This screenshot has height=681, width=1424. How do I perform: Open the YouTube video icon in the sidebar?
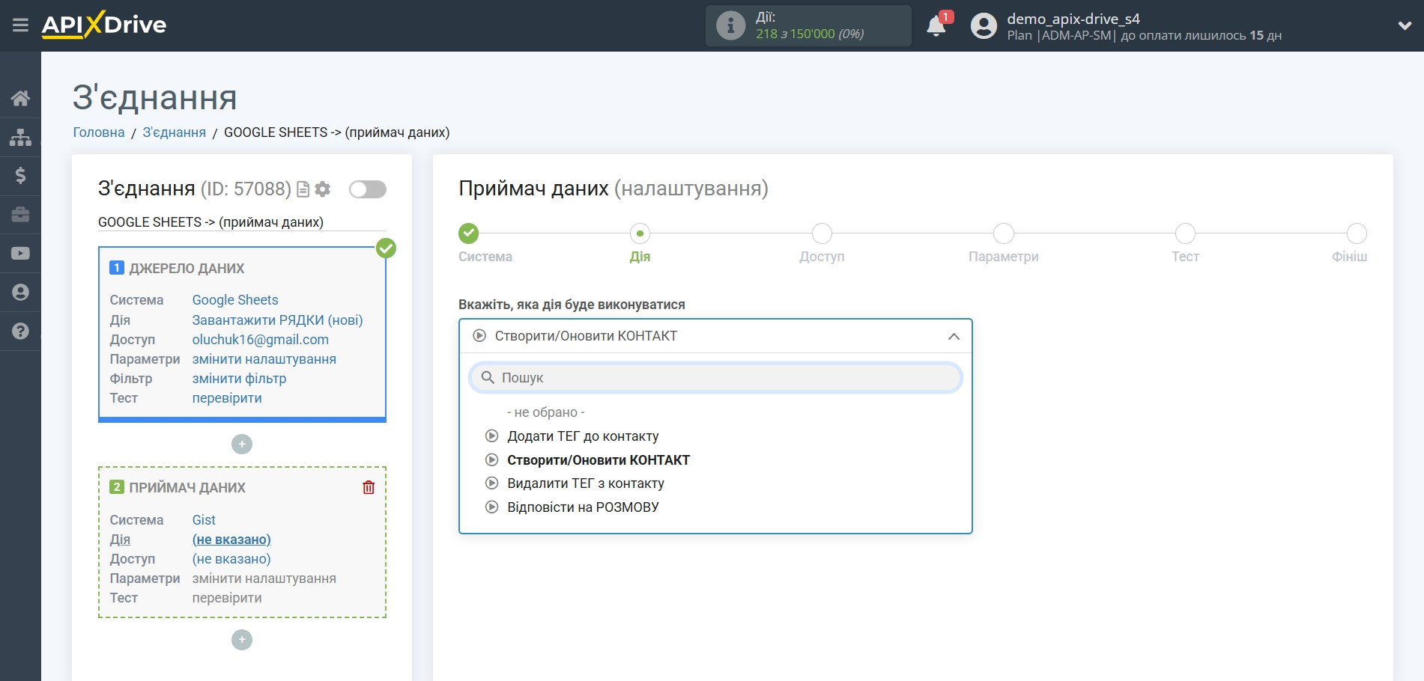click(x=20, y=254)
